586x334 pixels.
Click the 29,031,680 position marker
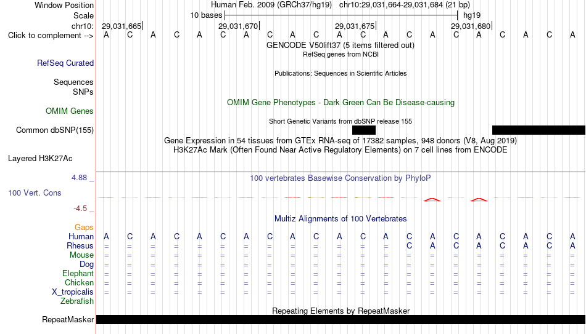(x=471, y=26)
